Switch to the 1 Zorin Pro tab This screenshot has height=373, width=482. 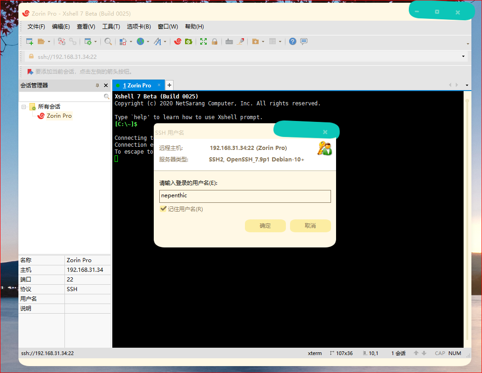(x=137, y=86)
